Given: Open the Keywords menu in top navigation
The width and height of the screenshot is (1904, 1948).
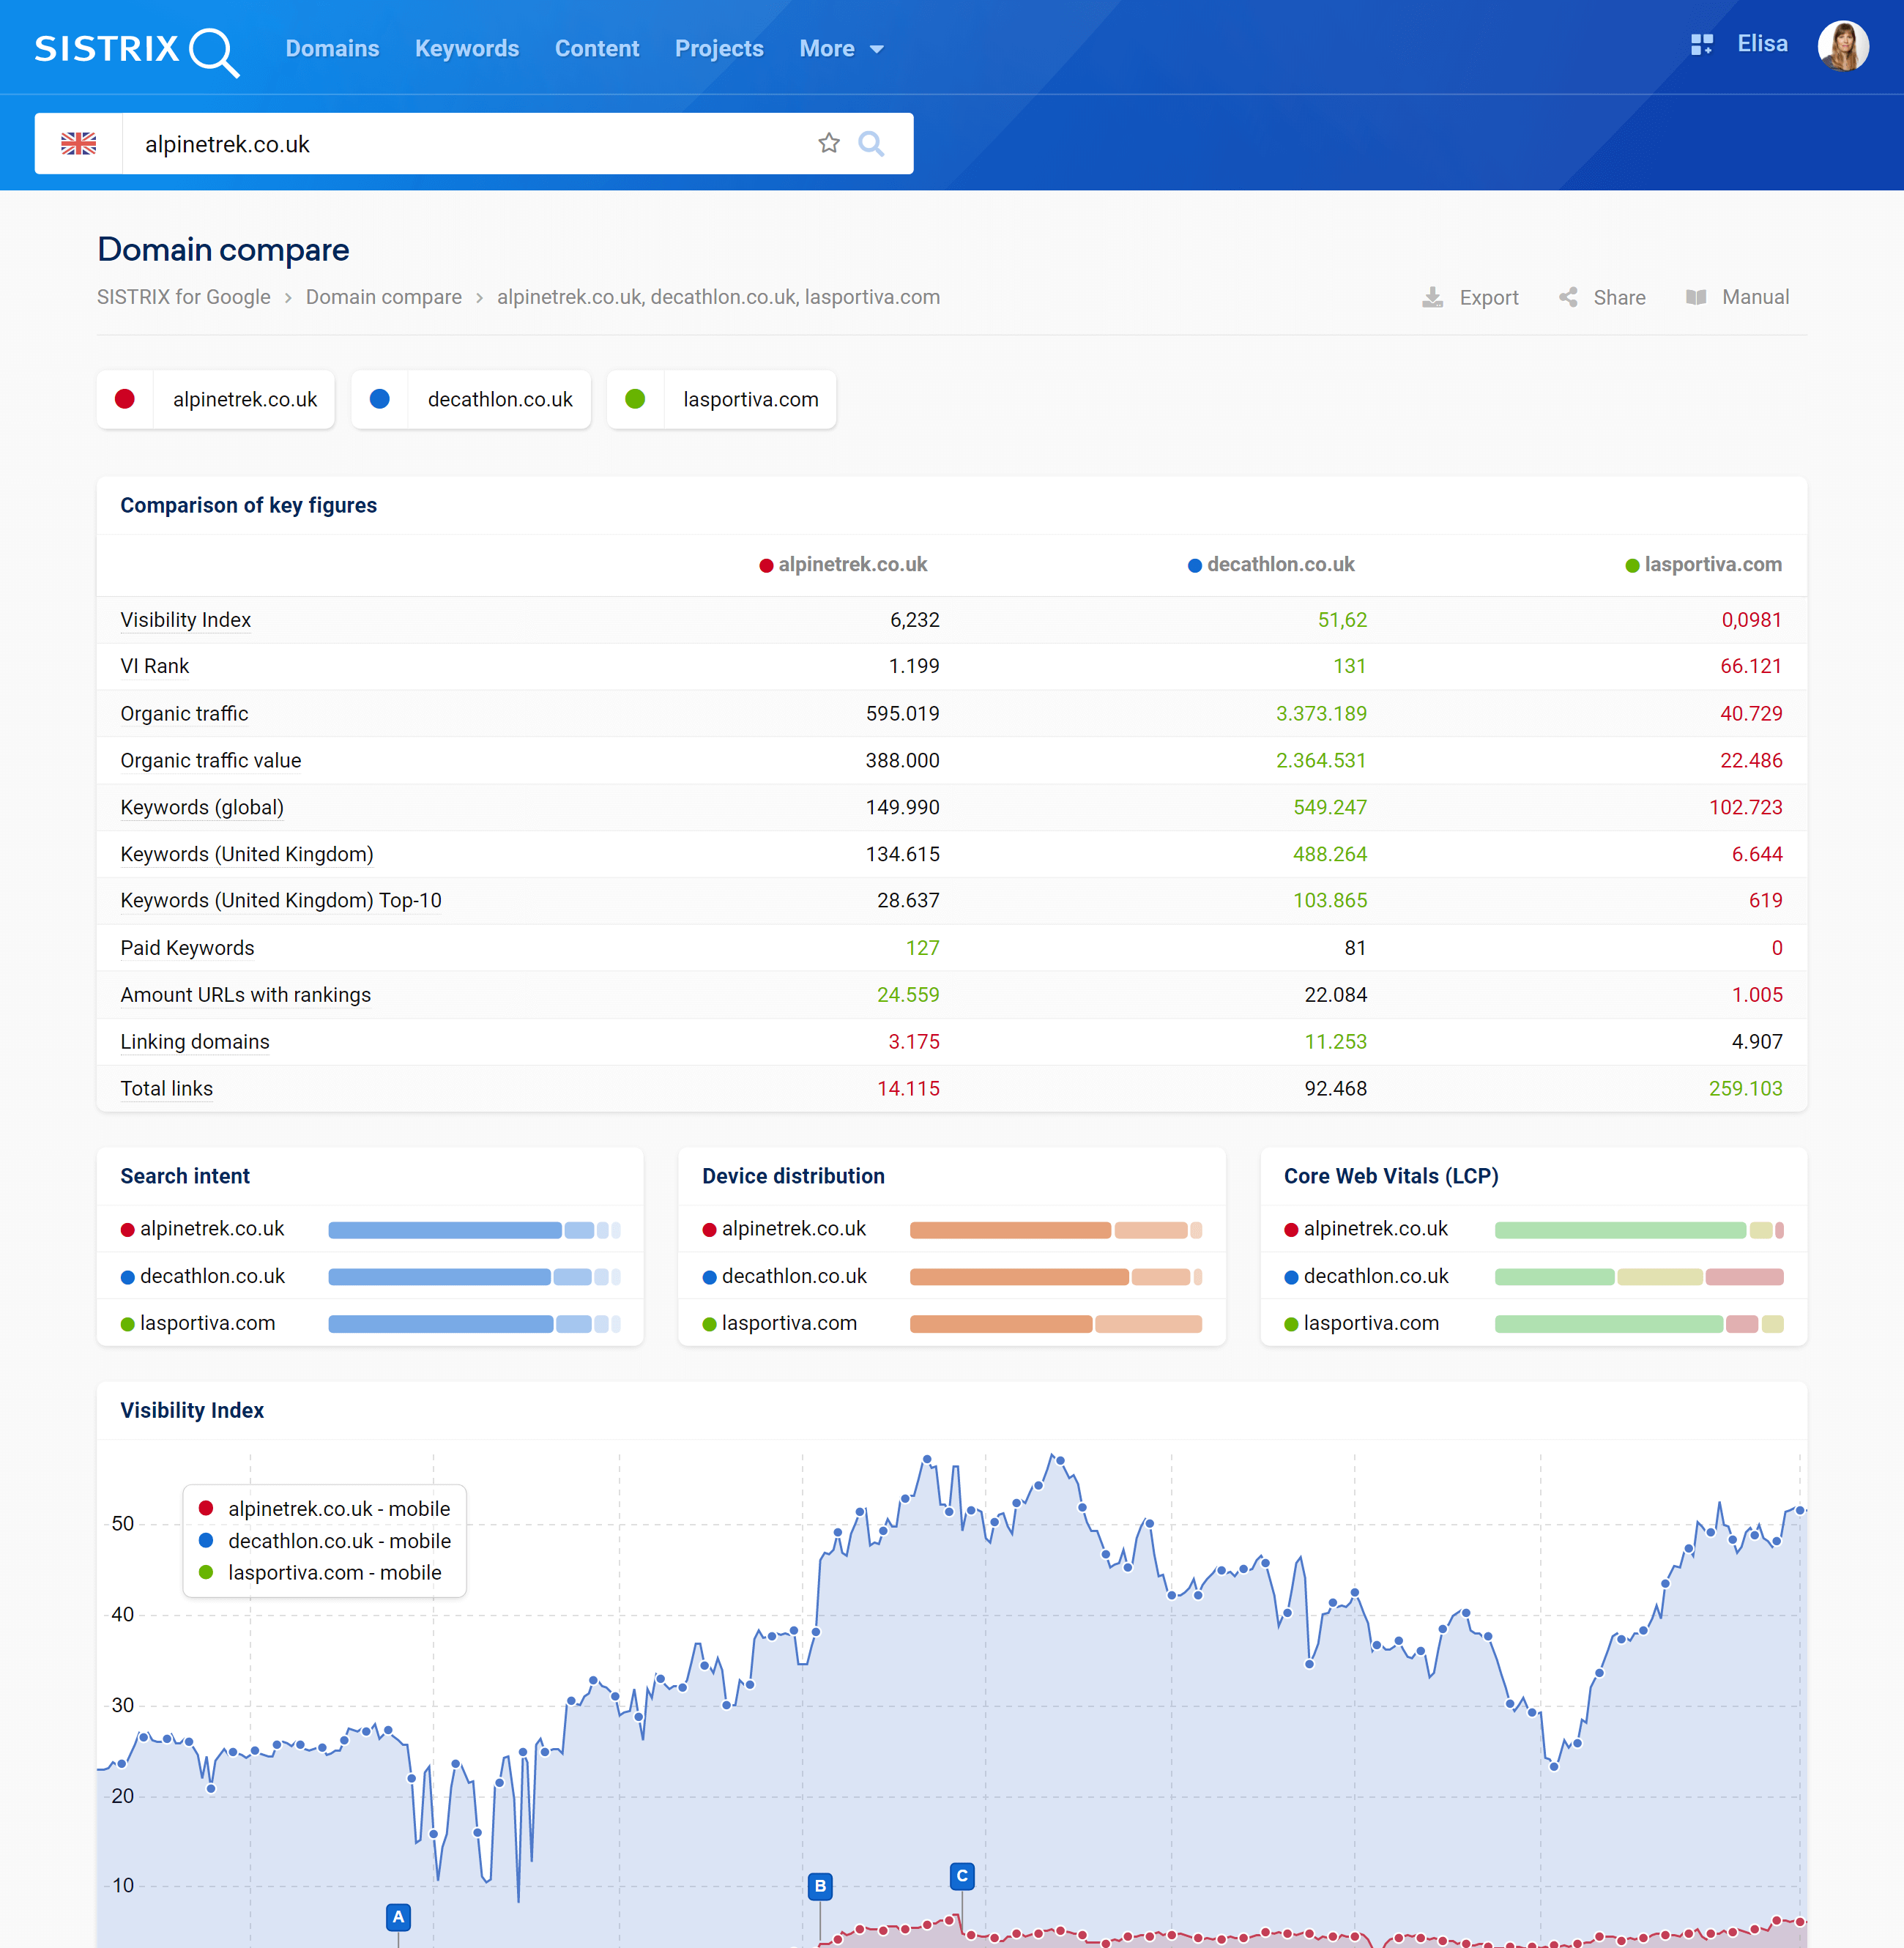Looking at the screenshot, I should point(466,47).
